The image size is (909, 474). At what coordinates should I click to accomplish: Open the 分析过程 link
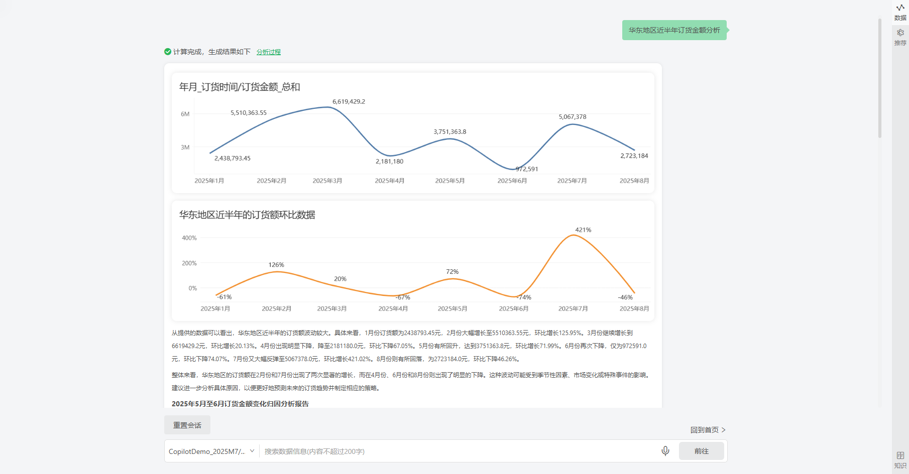(268, 52)
